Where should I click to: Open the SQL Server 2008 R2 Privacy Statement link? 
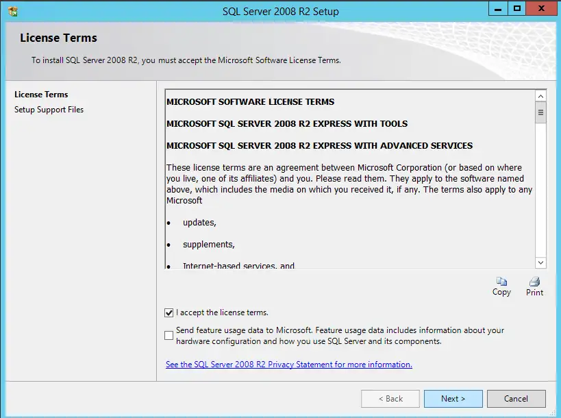tap(289, 365)
